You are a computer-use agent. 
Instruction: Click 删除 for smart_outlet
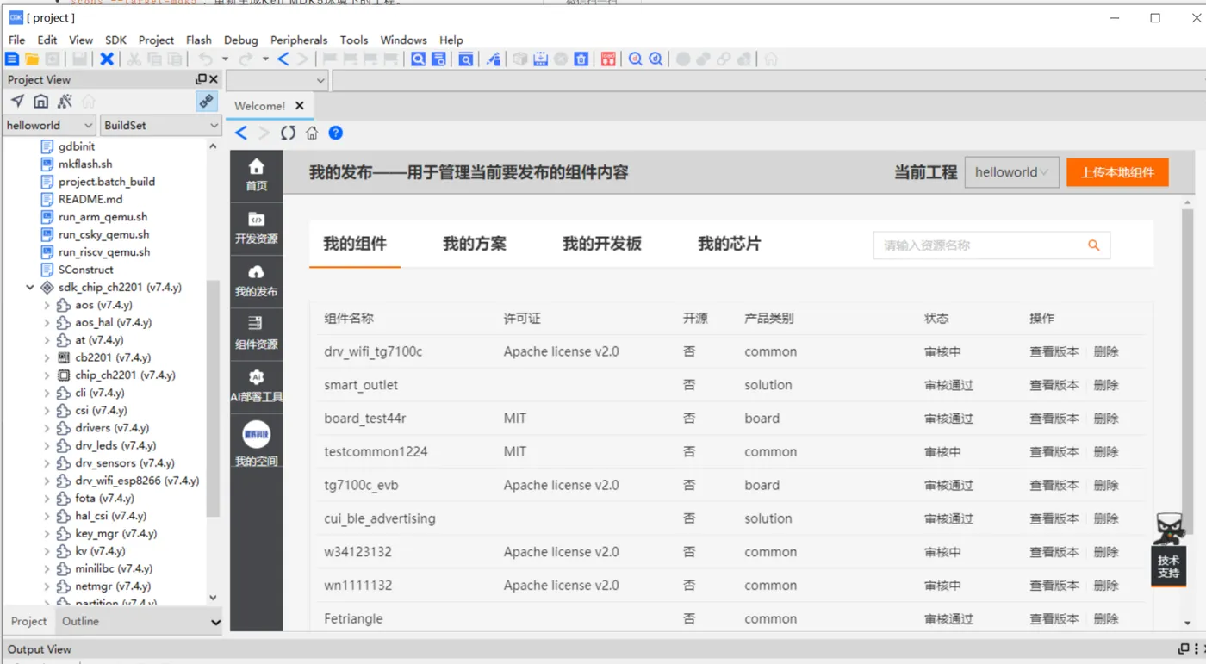(x=1106, y=385)
